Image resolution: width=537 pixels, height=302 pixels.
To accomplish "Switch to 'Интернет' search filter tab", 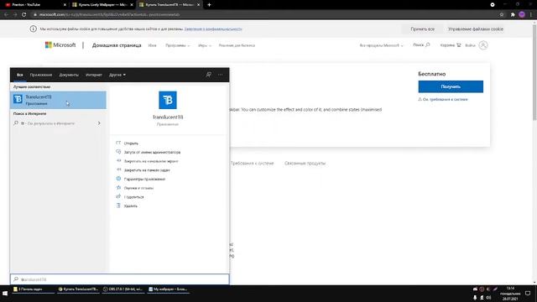I will pos(94,75).
